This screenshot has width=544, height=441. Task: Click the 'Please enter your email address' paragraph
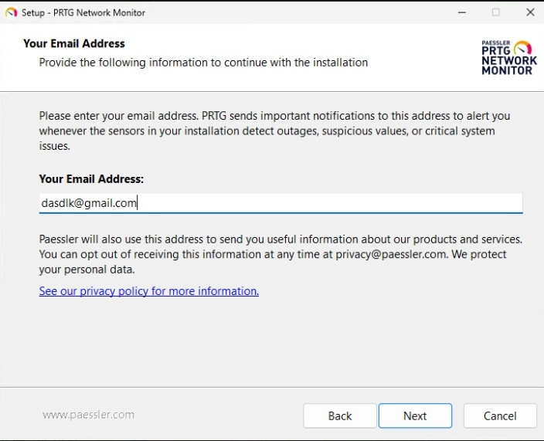click(x=274, y=131)
